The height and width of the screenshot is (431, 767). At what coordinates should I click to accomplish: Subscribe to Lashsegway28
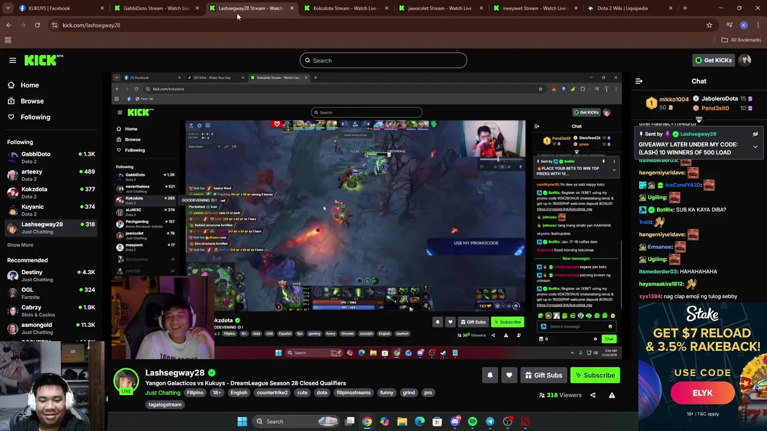pos(595,375)
